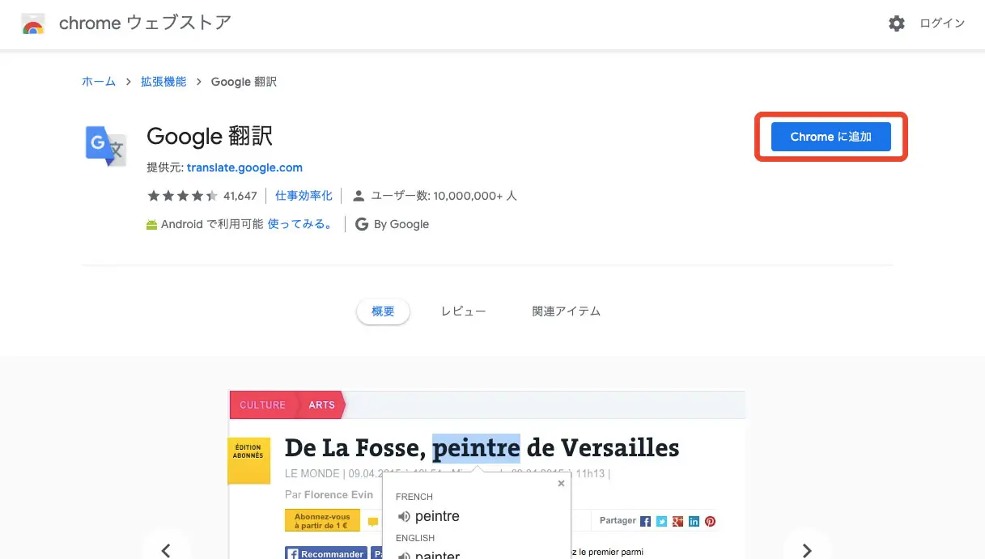
Task: Click the Google 翻訳 extension title
Action: pyautogui.click(x=210, y=137)
